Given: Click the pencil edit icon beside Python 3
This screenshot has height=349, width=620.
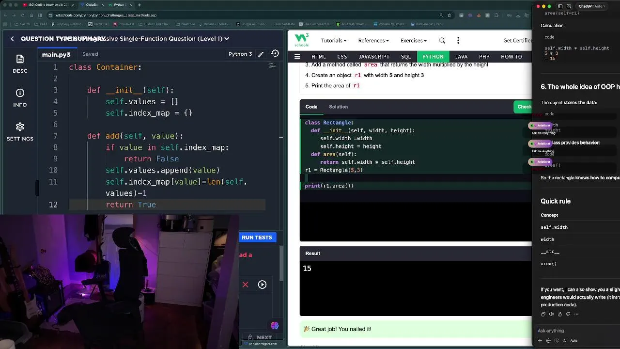Looking at the screenshot, I should [261, 54].
